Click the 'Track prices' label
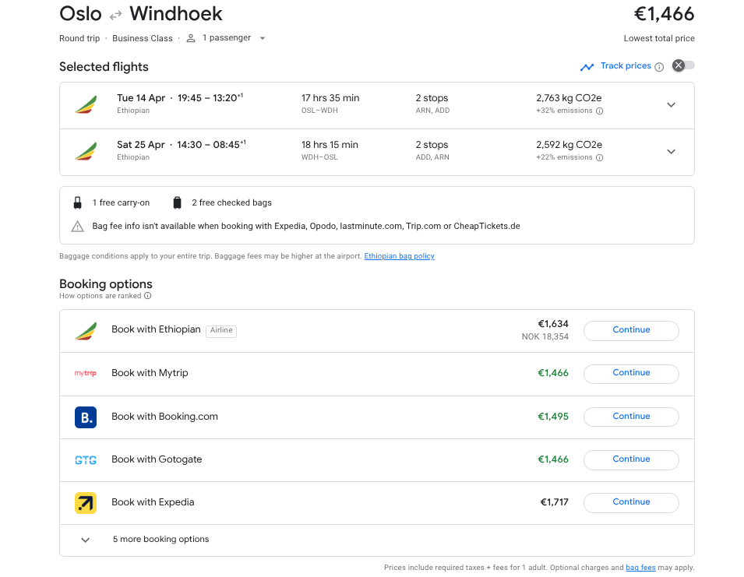Viewport: 744px width, 577px height. pyautogui.click(x=626, y=66)
